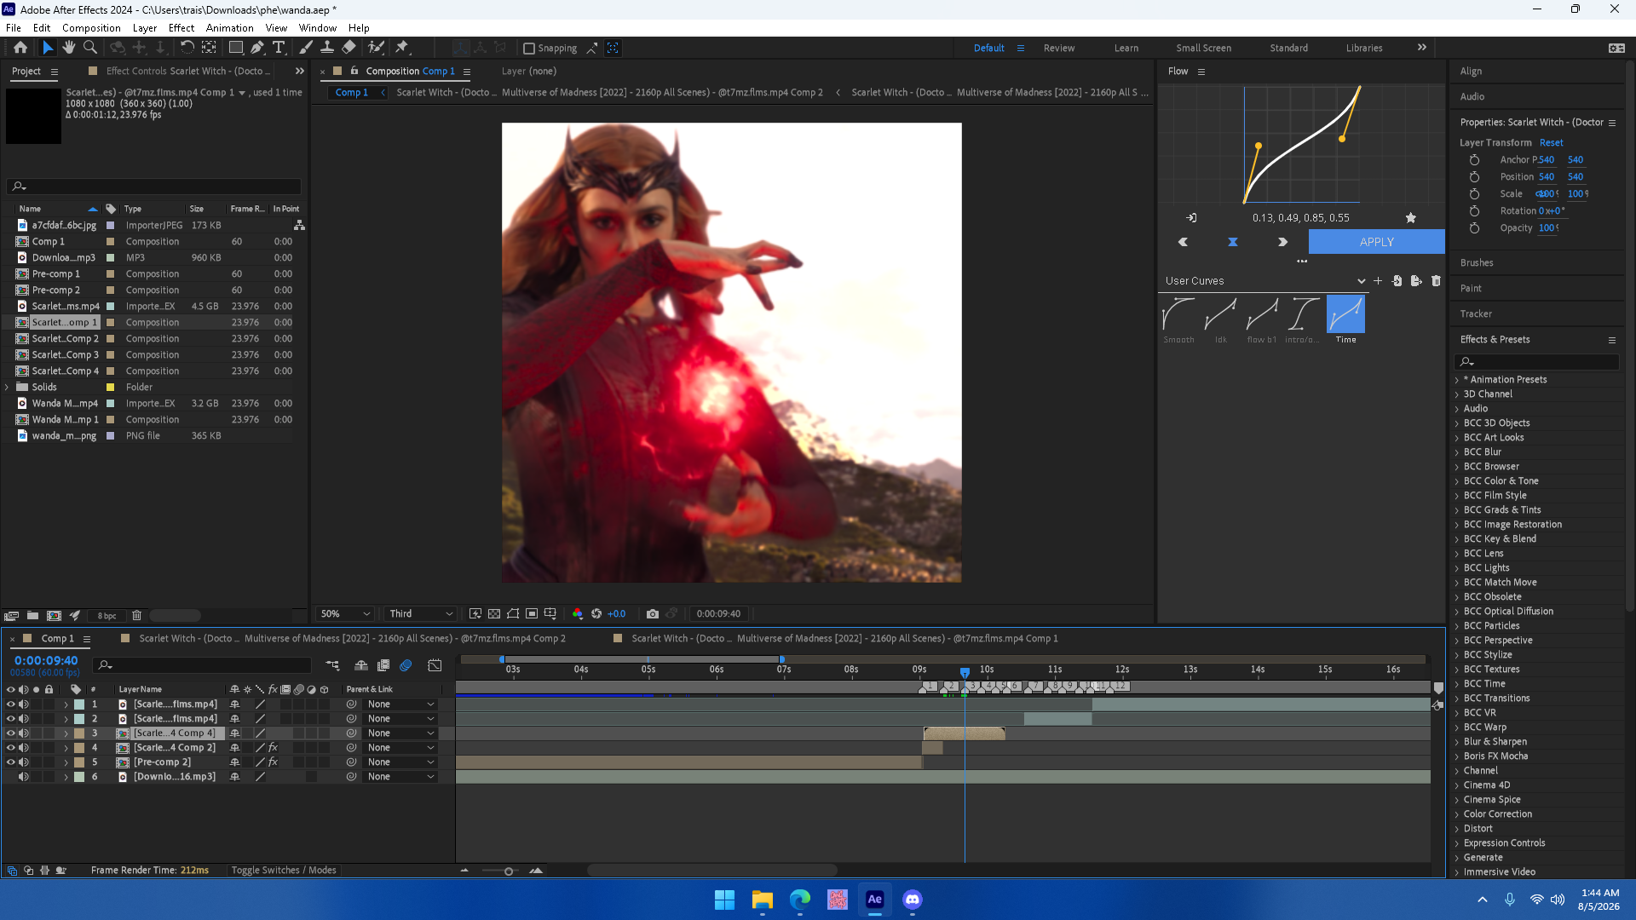Select the Time curve preset thumbnail
Viewport: 1636px width, 920px height.
(x=1345, y=314)
